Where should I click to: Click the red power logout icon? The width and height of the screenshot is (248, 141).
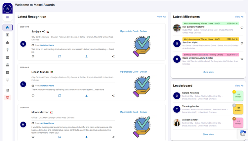(x=7, y=97)
